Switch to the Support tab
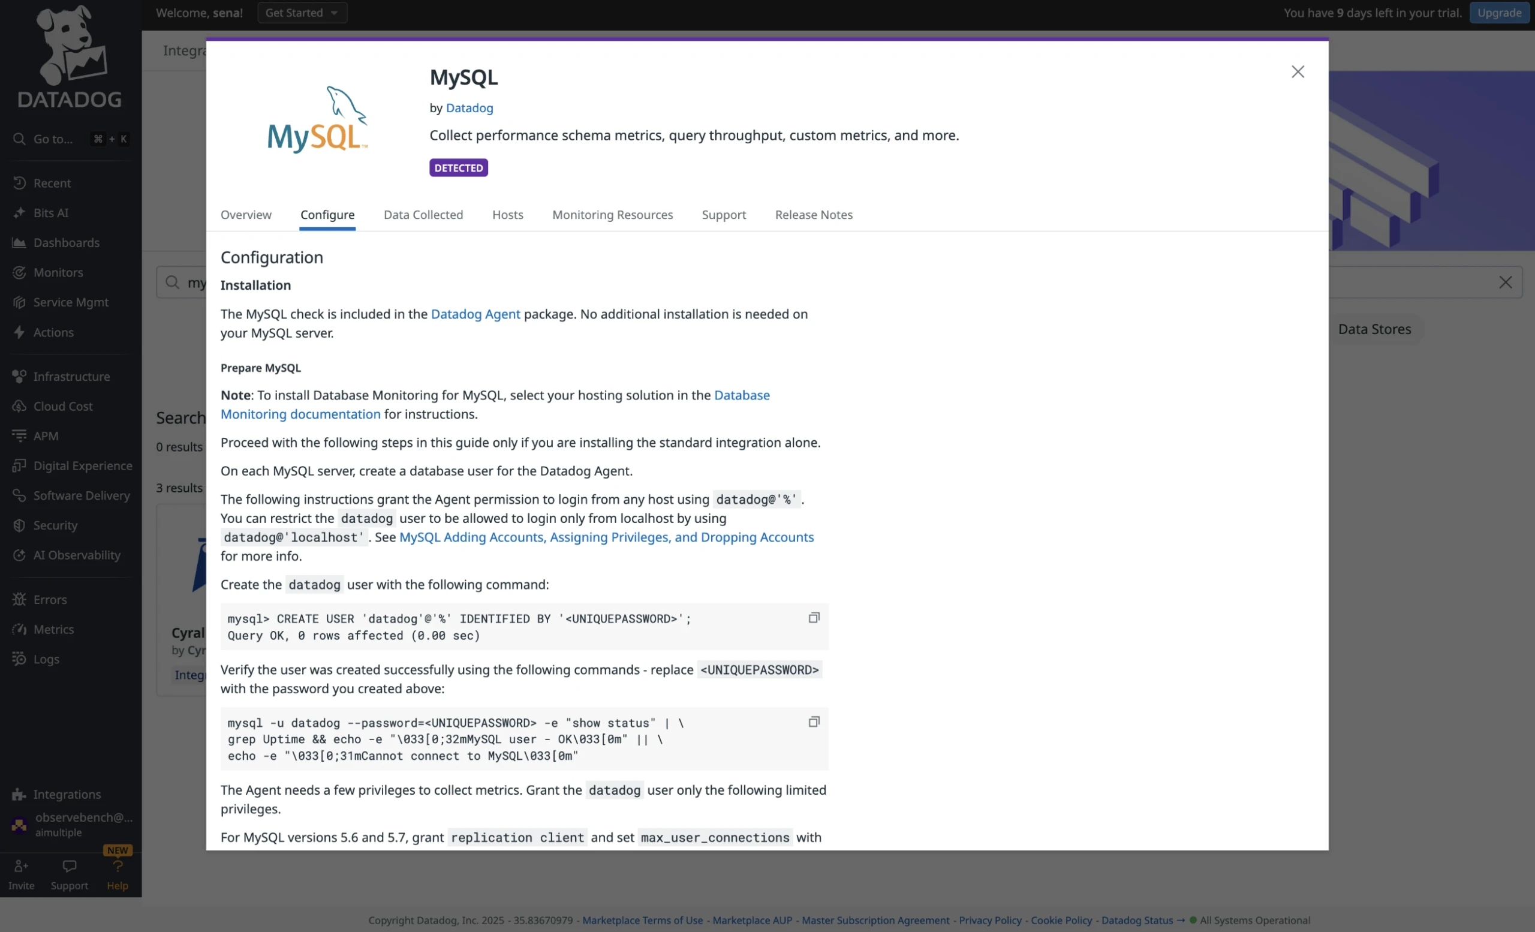Viewport: 1535px width, 932px height. pos(723,215)
